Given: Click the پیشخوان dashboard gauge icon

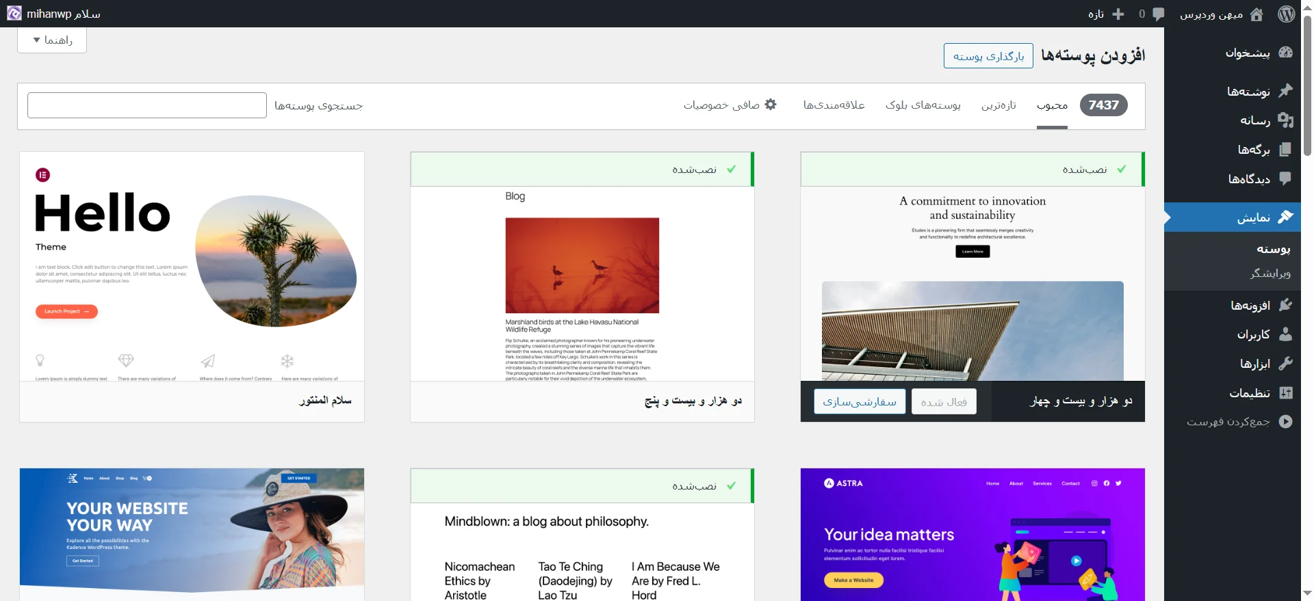Looking at the screenshot, I should pos(1285,53).
